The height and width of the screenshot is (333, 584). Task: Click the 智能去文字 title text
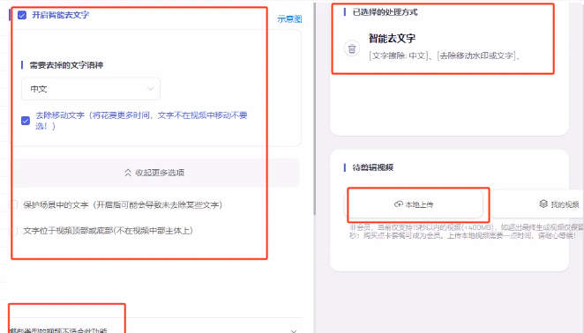coord(392,39)
